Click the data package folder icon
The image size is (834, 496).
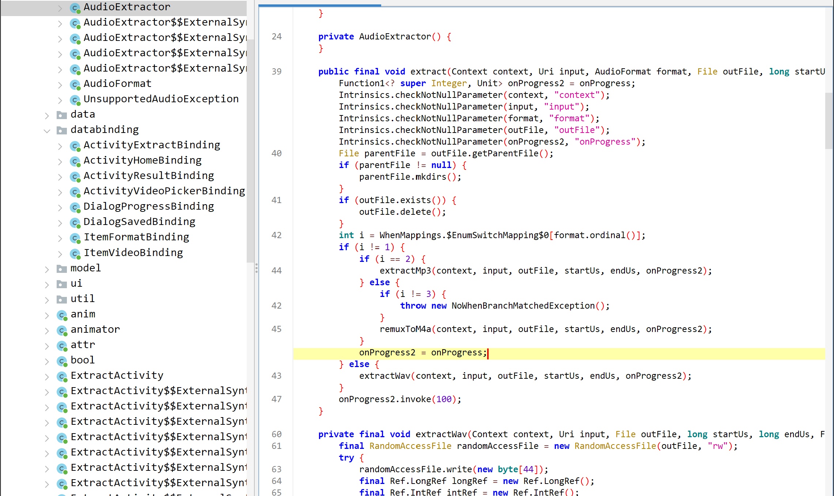tap(62, 115)
